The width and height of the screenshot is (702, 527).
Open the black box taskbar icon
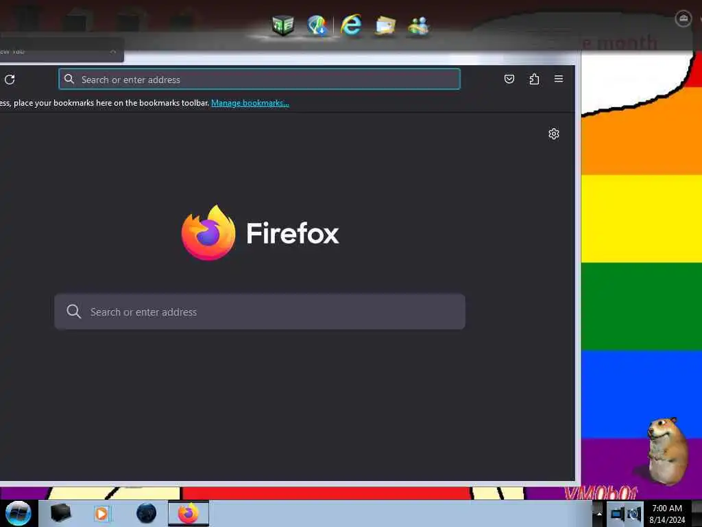61,513
